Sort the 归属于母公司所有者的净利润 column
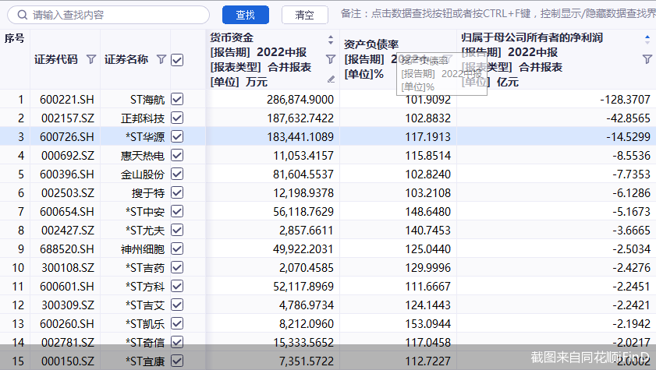The height and width of the screenshot is (370, 656). click(x=647, y=40)
